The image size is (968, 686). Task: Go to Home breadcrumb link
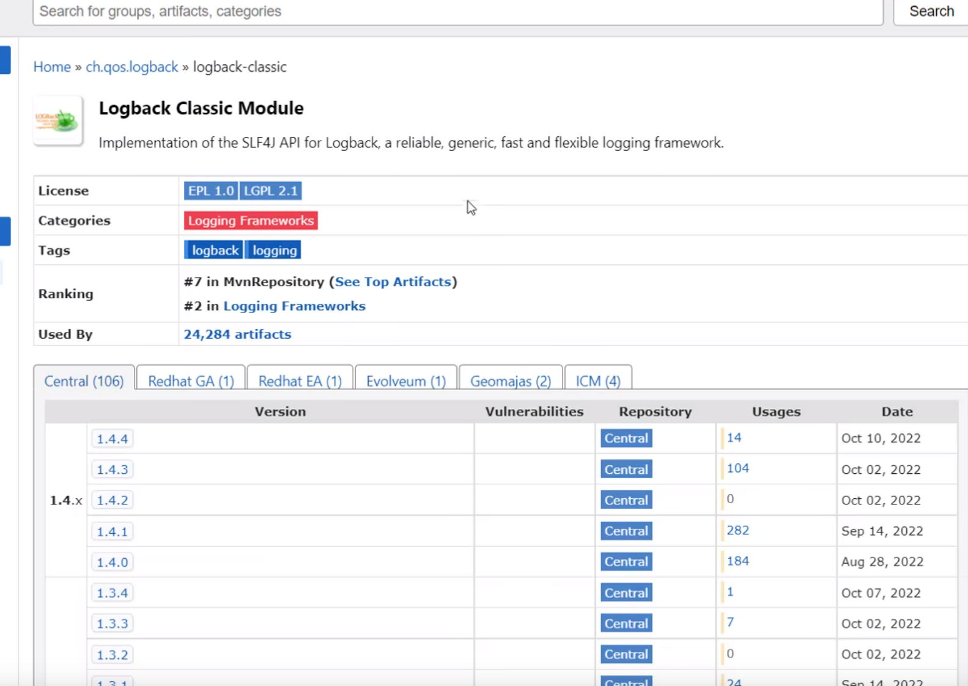click(x=52, y=67)
